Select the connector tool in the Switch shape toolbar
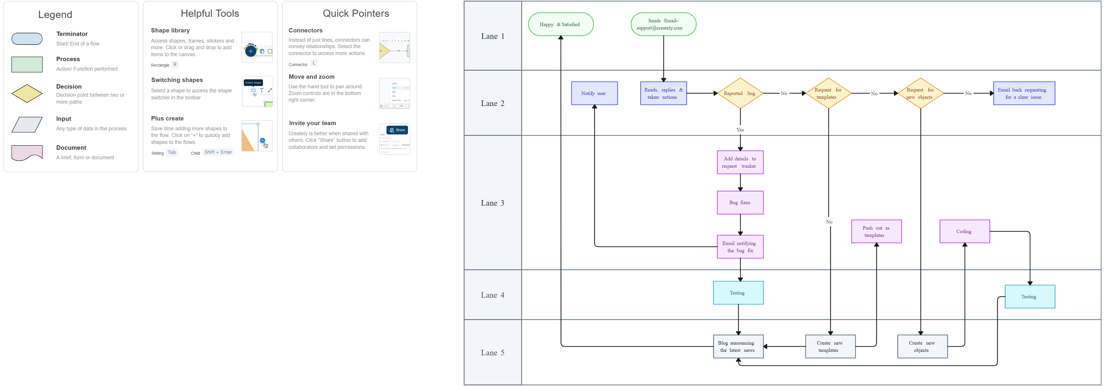 click(x=270, y=90)
